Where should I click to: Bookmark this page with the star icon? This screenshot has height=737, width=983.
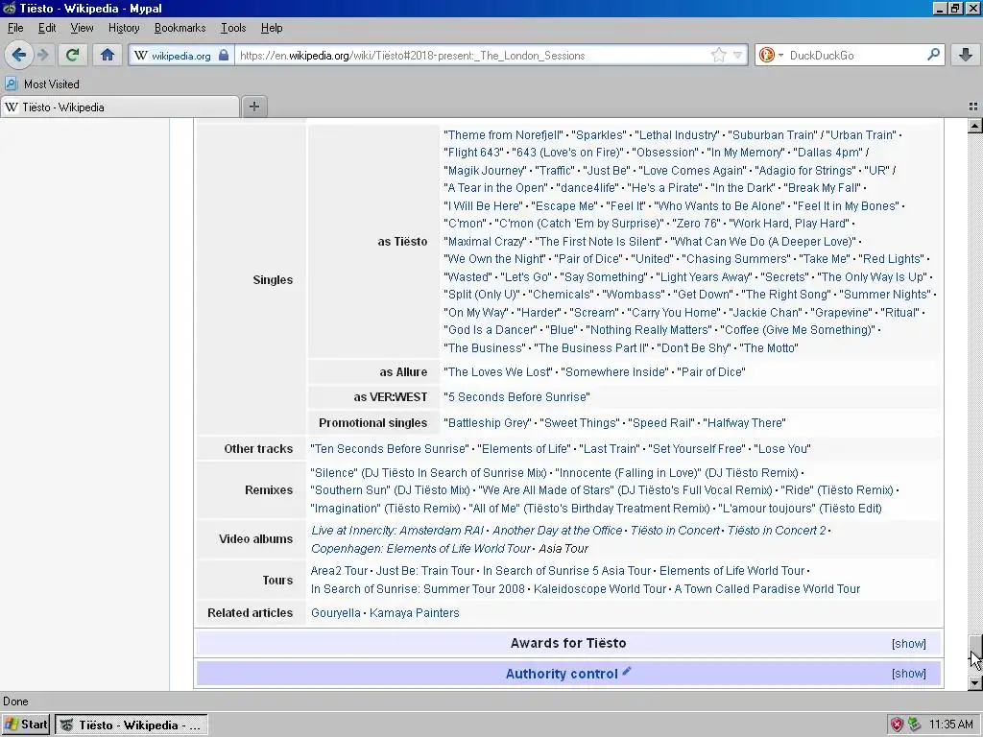718,55
